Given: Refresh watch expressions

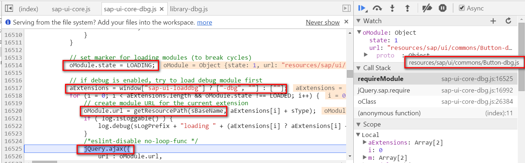Looking at the screenshot, I should [x=508, y=21].
